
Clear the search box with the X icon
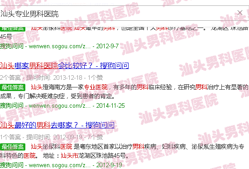point(240,13)
